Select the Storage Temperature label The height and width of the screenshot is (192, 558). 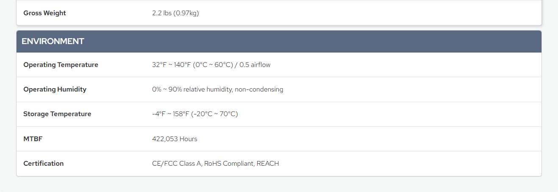[57, 114]
